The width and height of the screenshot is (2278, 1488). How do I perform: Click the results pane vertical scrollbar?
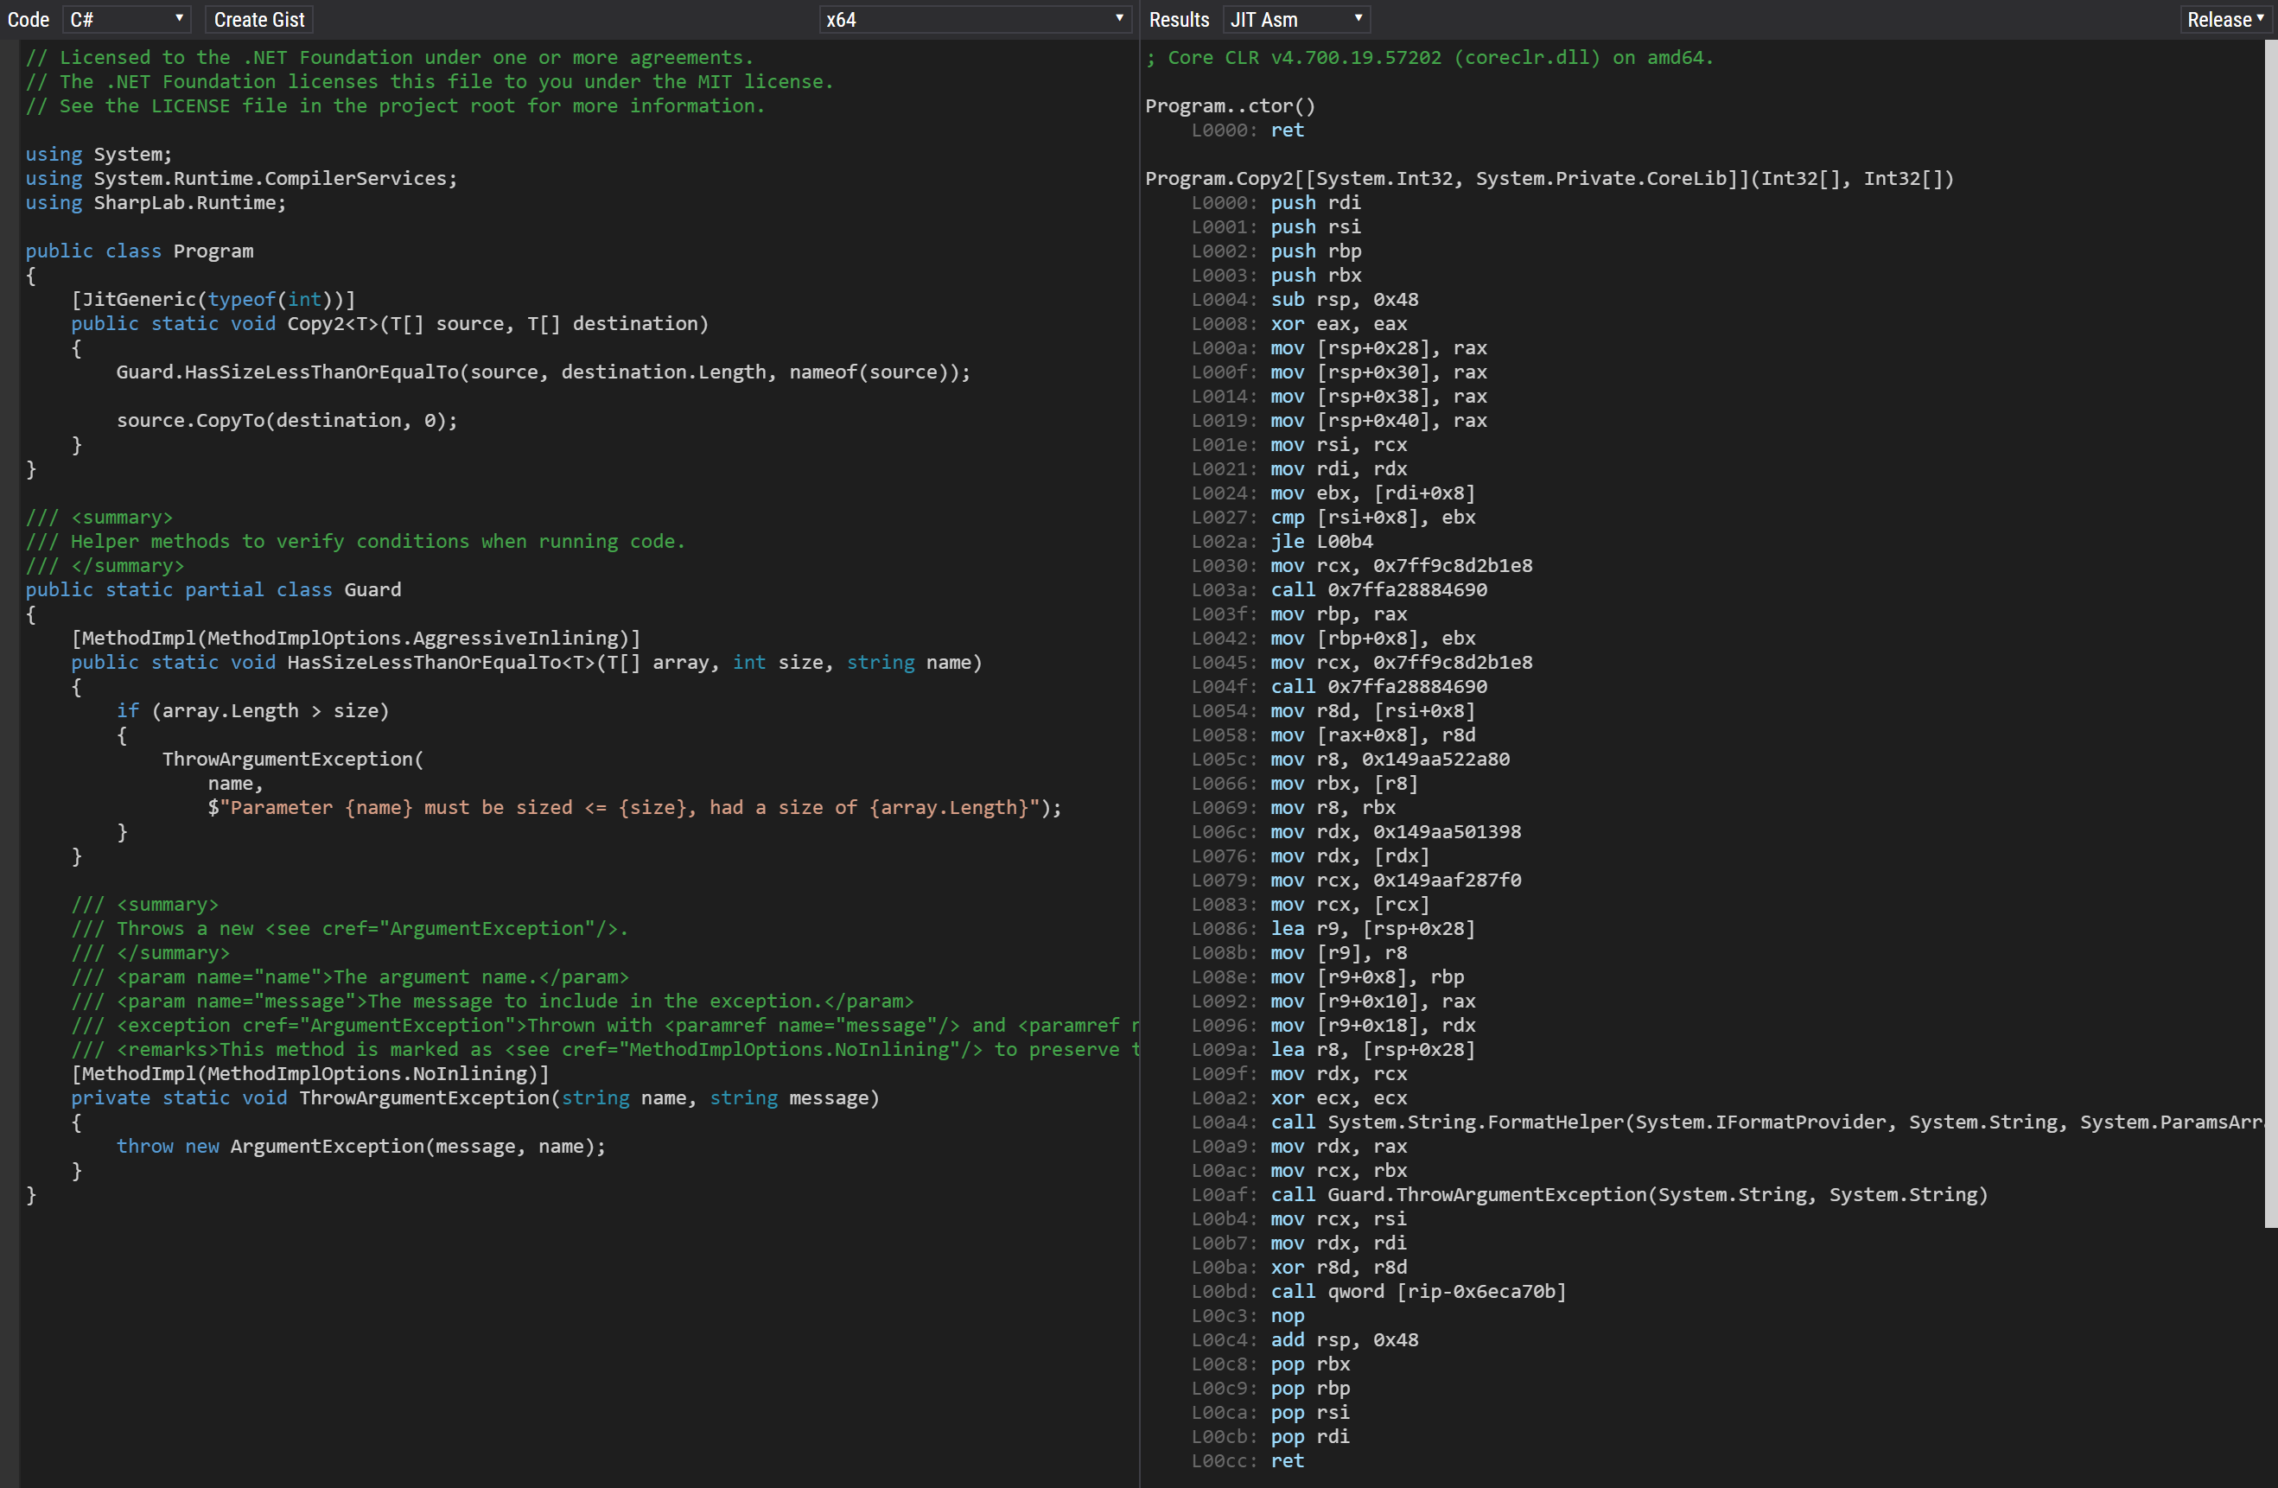coord(2269,632)
